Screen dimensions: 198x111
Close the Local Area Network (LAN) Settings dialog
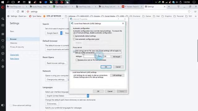tap(123, 23)
